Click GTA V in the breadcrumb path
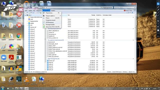160x90 pixels. (43, 8)
